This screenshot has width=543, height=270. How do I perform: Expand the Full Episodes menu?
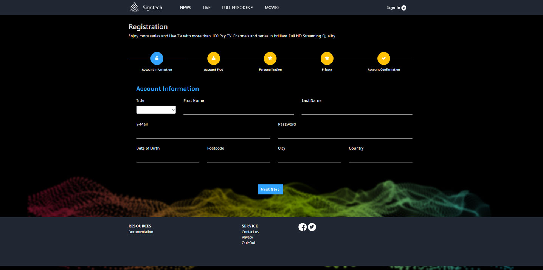click(237, 8)
